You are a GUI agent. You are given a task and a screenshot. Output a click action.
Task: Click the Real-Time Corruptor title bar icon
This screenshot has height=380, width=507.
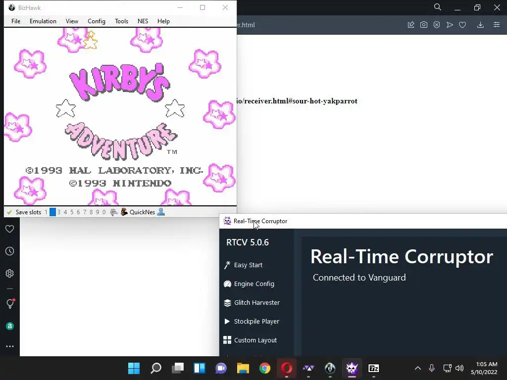(227, 221)
